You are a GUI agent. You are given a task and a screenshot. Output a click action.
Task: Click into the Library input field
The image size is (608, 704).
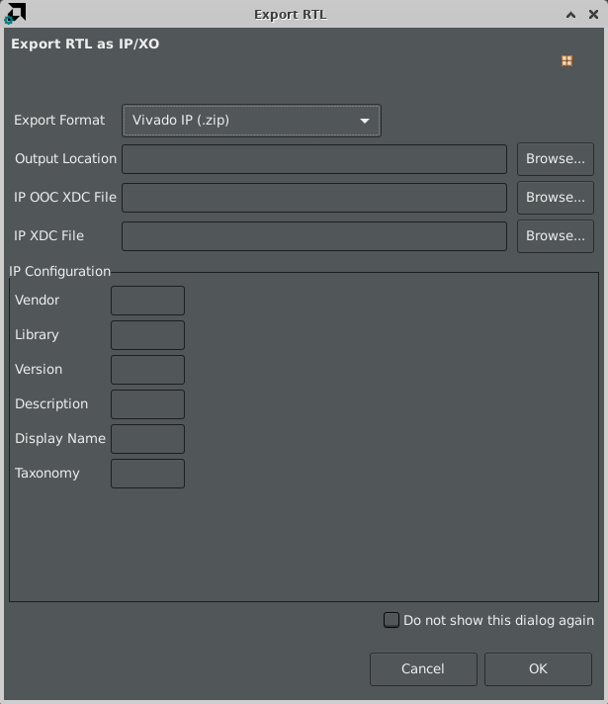(x=147, y=335)
